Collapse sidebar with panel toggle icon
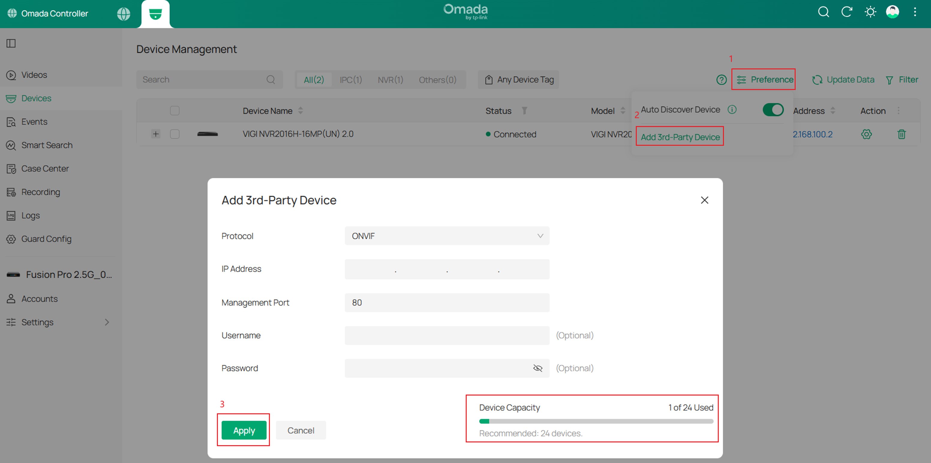The image size is (931, 463). [x=11, y=43]
